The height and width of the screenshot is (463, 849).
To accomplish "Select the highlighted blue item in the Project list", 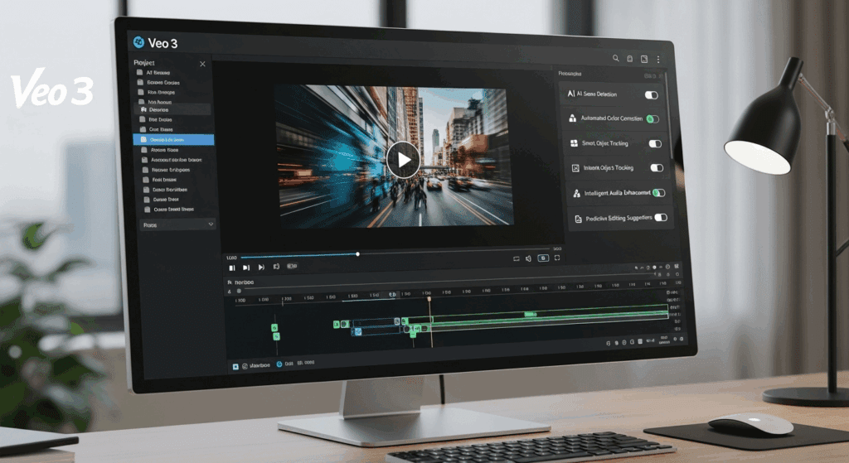I will pyautogui.click(x=173, y=140).
